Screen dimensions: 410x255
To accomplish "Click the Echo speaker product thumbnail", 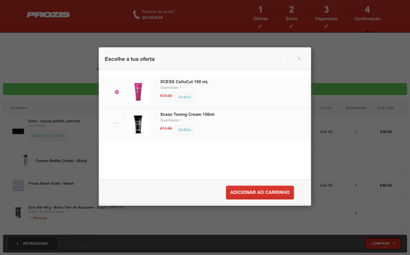I will click(x=18, y=131).
